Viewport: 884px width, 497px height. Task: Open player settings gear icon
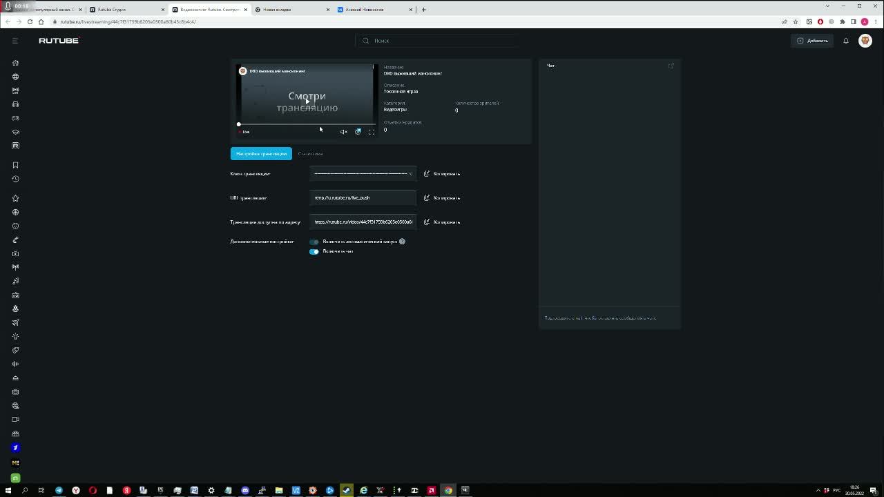point(358,132)
